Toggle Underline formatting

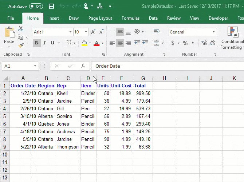click(53, 43)
